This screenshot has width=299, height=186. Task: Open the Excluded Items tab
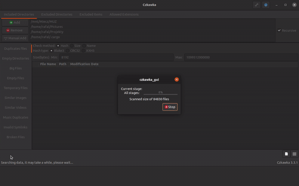pos(91,14)
